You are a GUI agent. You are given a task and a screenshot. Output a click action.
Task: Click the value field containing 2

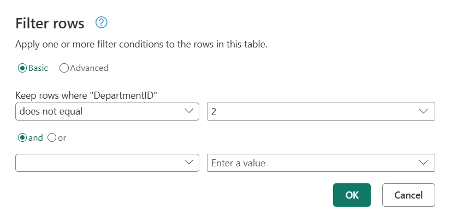click(x=311, y=111)
